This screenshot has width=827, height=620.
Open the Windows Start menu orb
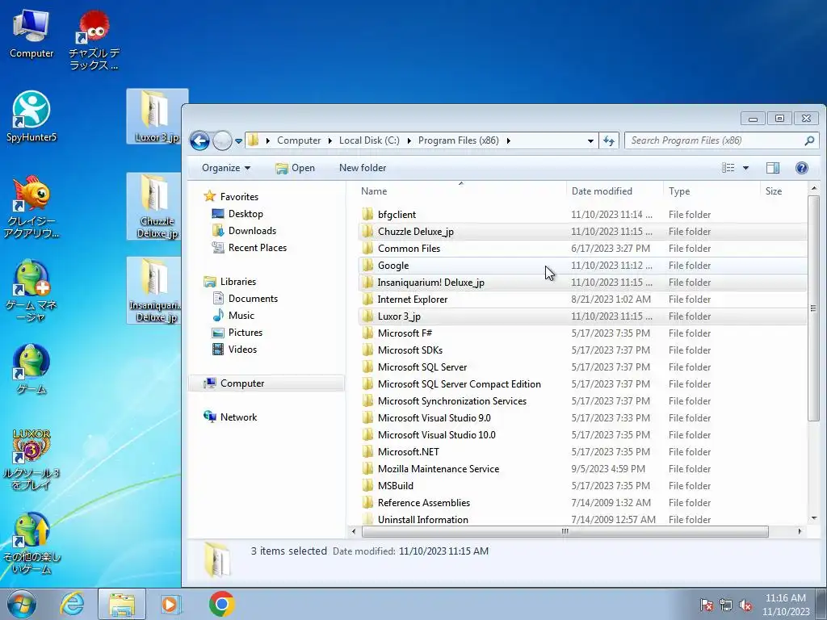[x=22, y=604]
